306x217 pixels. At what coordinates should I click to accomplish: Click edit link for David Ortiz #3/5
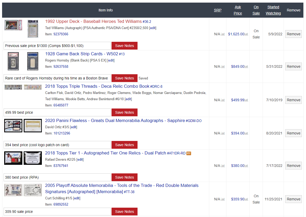click(x=74, y=127)
